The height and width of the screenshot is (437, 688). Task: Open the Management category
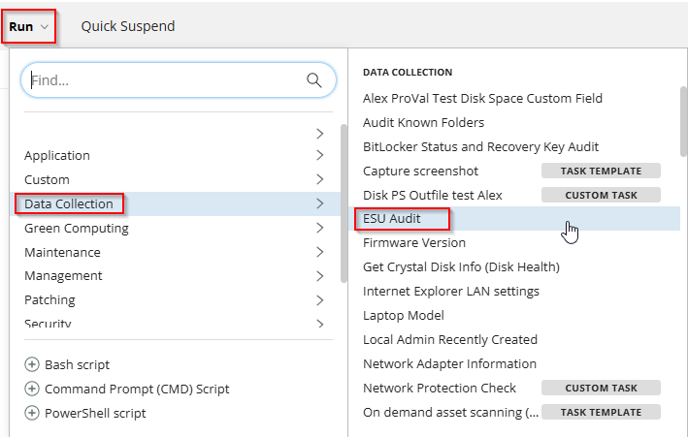coord(63,276)
